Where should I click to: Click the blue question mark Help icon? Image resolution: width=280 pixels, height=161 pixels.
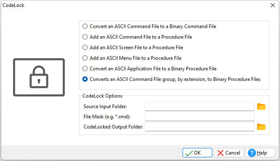[x=252, y=153]
